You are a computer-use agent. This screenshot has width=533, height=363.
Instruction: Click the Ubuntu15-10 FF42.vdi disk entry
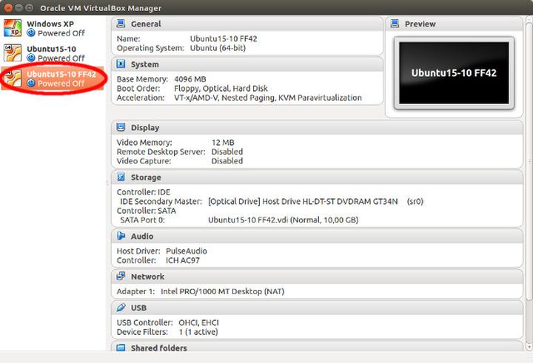tap(283, 220)
